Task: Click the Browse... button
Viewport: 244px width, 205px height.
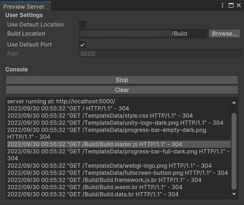Action: tap(224, 34)
